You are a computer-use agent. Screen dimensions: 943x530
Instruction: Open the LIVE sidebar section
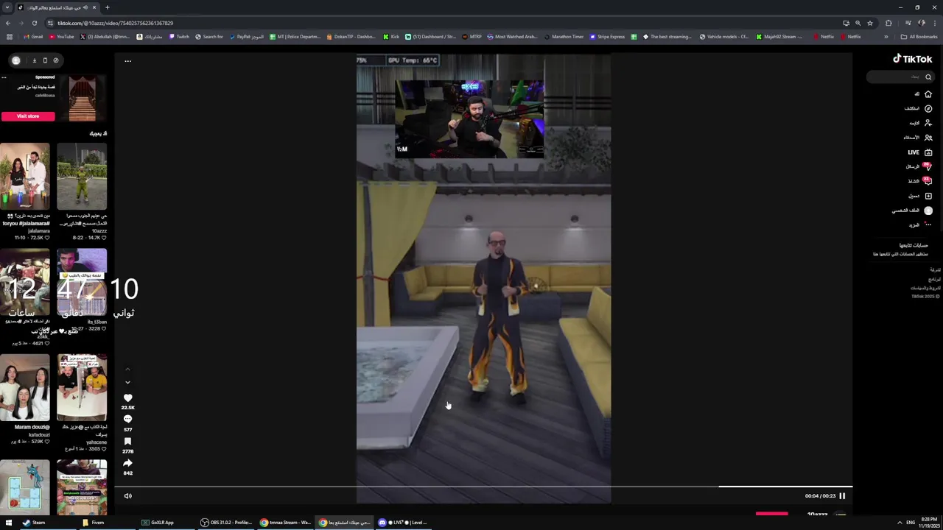click(x=920, y=152)
